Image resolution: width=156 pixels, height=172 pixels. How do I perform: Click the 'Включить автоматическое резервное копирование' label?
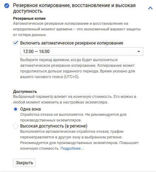coord(71,43)
